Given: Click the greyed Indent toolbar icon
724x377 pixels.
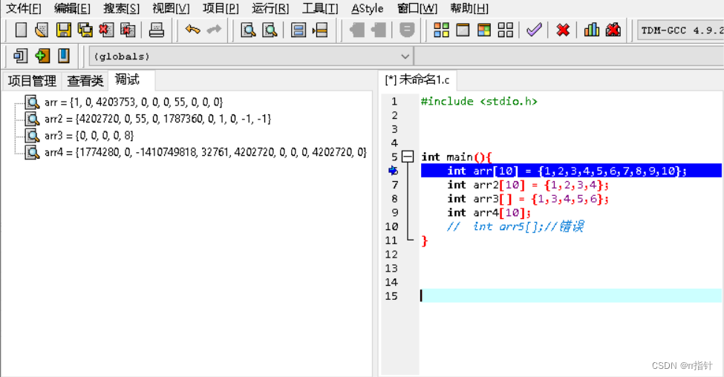Looking at the screenshot, I should coord(356,30).
